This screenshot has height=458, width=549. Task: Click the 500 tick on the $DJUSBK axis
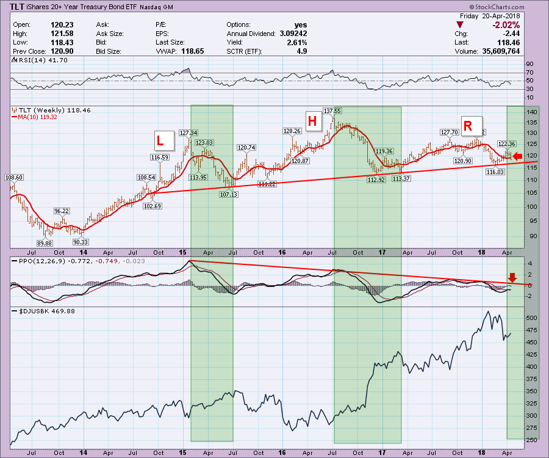[532, 318]
